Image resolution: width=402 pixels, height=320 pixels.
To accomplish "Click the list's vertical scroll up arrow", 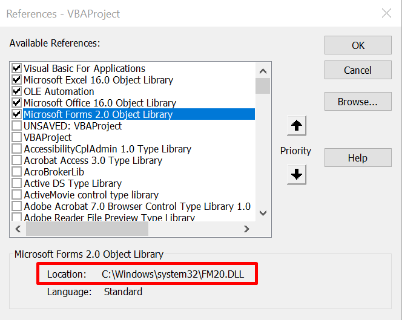I will click(263, 71).
